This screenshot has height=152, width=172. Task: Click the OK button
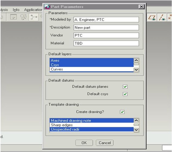click(84, 143)
